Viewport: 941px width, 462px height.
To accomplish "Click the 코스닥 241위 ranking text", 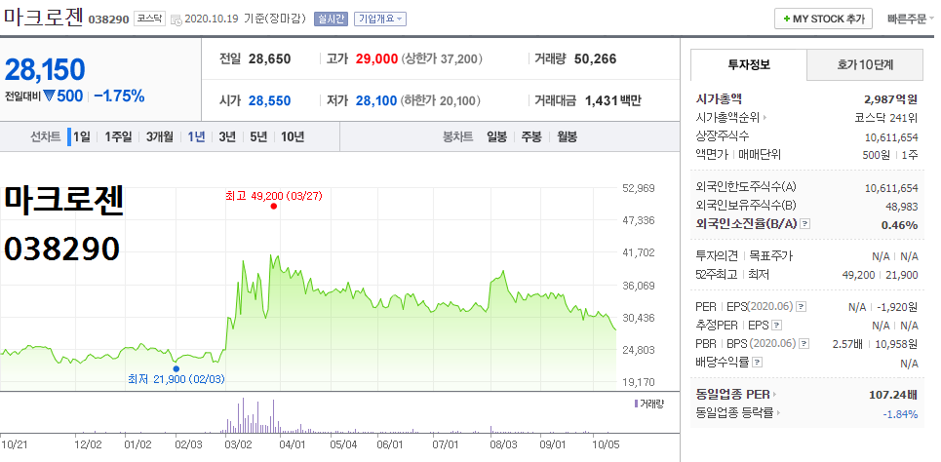I will pyautogui.click(x=886, y=118).
